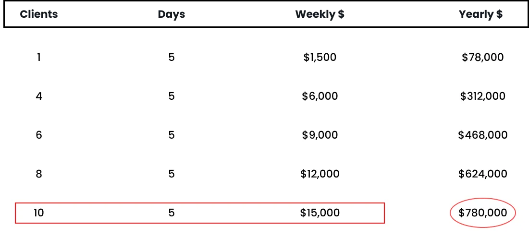Click the $312,000 yearly value

[483, 96]
